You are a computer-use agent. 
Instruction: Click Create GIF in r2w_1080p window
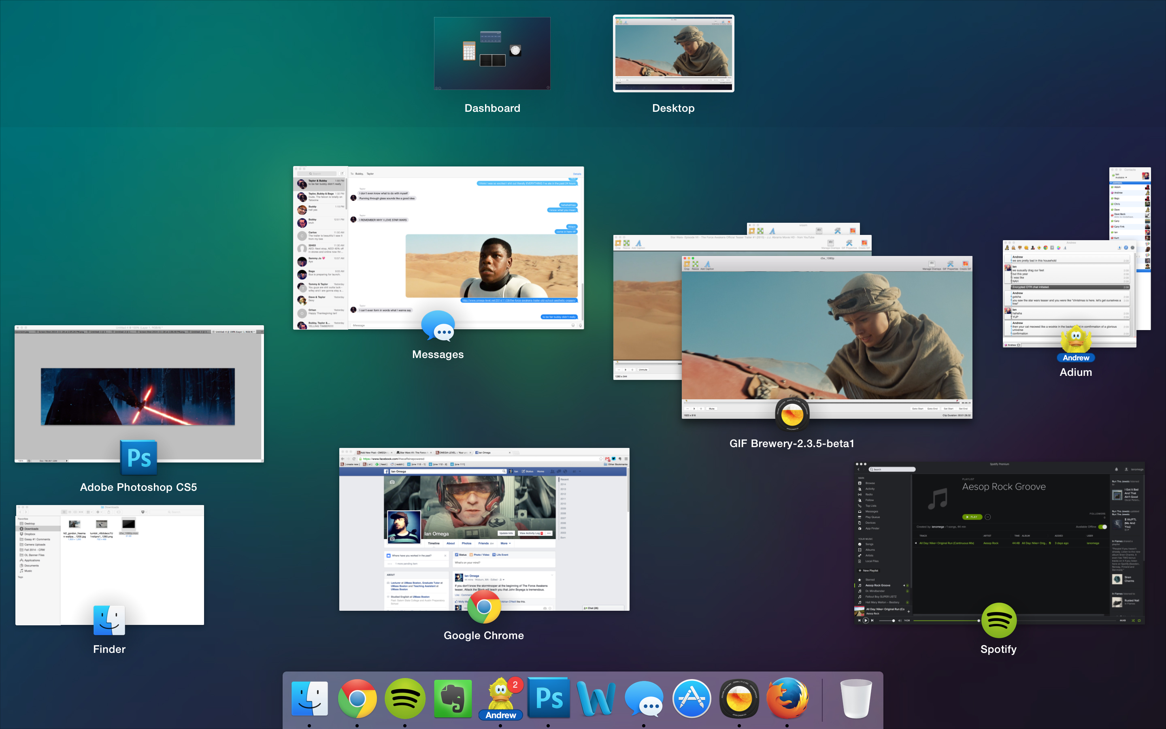coord(966,265)
